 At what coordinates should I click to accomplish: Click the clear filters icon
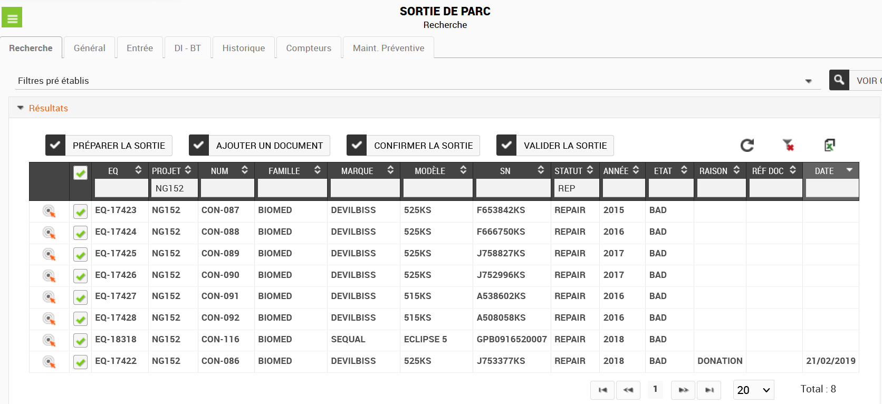point(788,145)
